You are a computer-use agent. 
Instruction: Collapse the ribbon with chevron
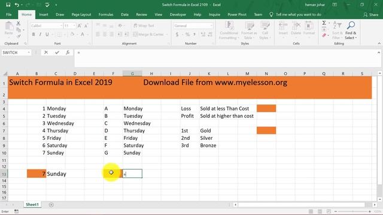tap(379, 44)
